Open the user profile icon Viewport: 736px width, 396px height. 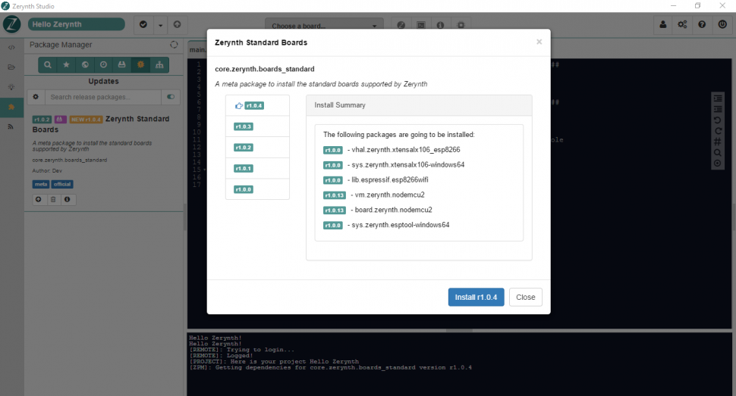(662, 24)
